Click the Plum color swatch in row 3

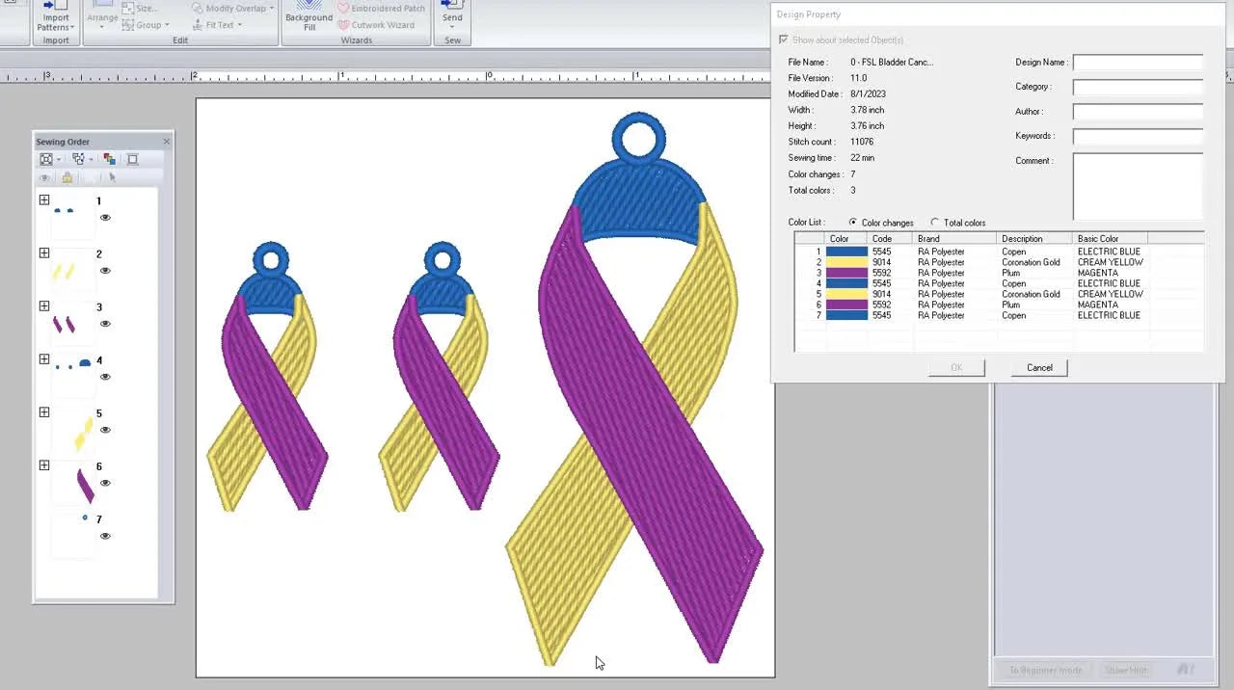click(x=846, y=273)
